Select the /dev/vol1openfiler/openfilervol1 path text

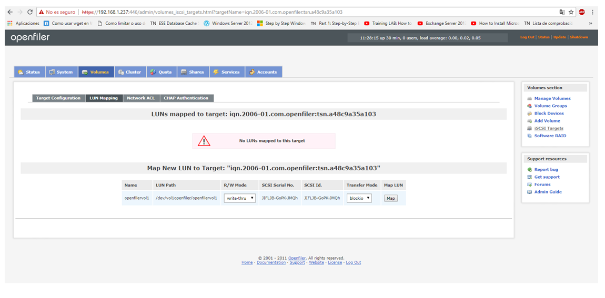click(x=187, y=198)
